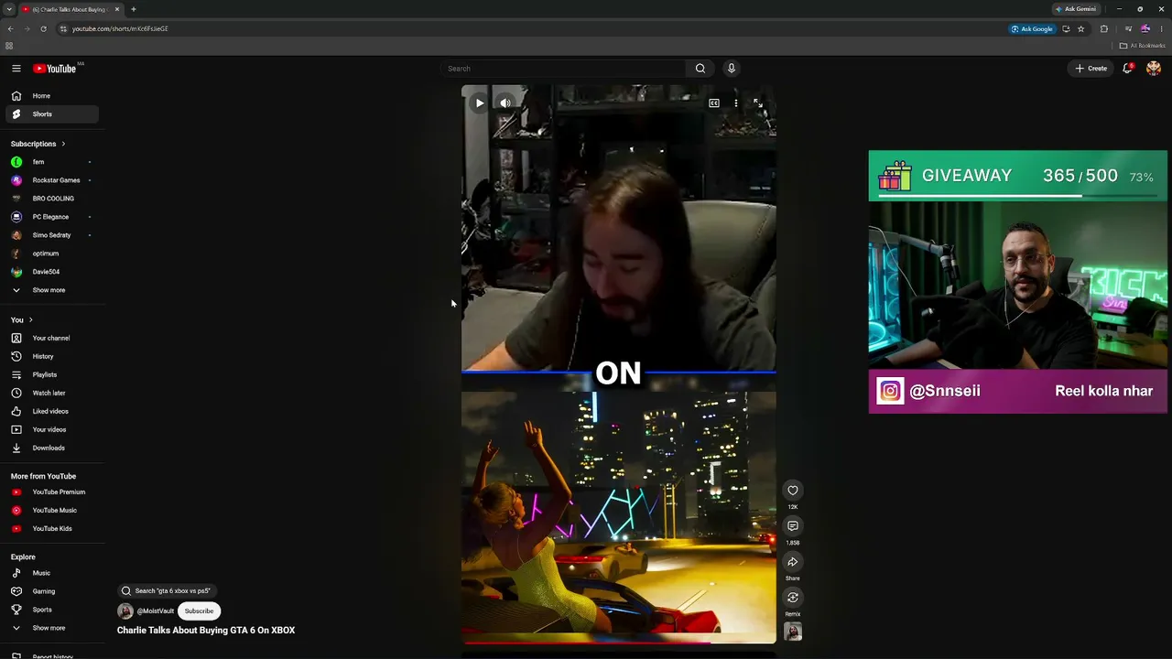Open YouTube Premium
Screen dimensions: 1172x659
click(x=52, y=492)
